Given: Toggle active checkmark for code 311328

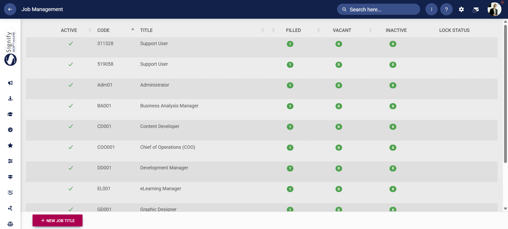Looking at the screenshot, I should 71,44.
